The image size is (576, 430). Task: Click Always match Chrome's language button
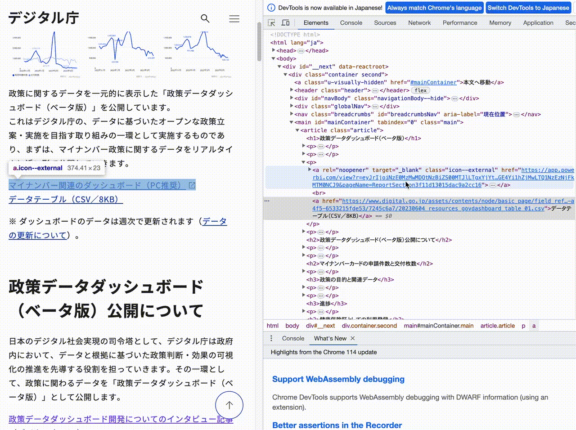coord(434,8)
